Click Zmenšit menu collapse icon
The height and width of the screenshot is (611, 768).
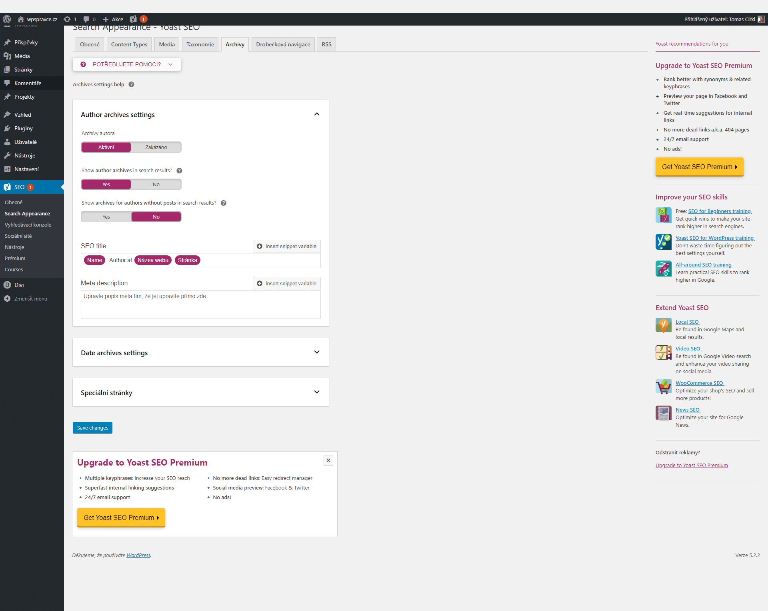pos(7,299)
